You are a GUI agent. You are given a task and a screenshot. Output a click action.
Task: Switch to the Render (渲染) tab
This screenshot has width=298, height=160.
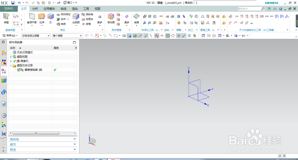pyautogui.click(x=75, y=9)
